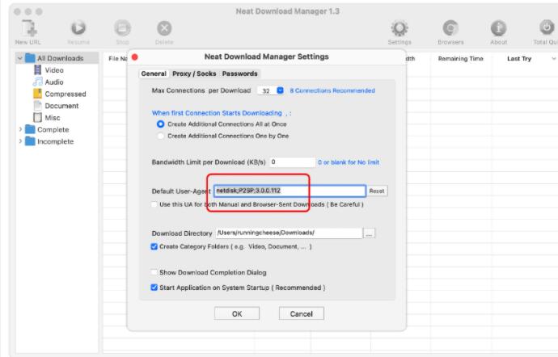Click the Default User-Agent text field
This screenshot has width=558, height=357.
[290, 191]
